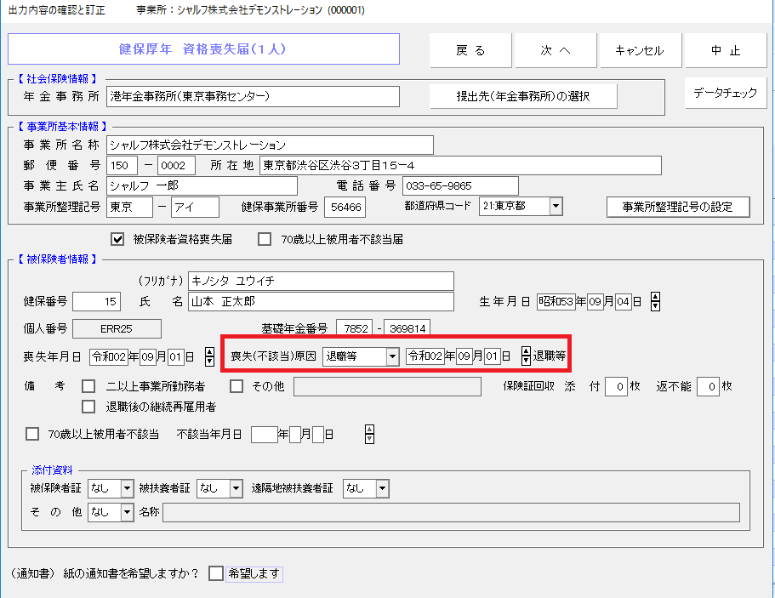775x598 pixels.
Task: Enable 70歳以上被用者不該当届 checkbox
Action: (x=265, y=239)
